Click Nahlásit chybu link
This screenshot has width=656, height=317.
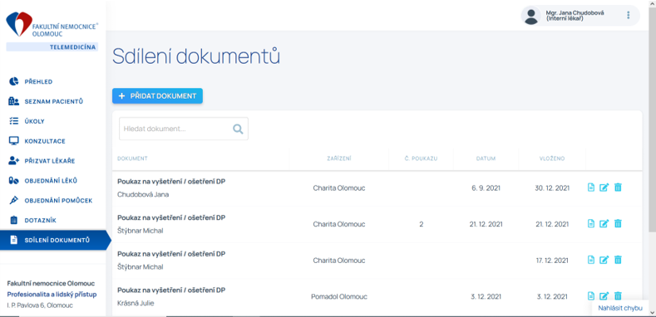click(x=620, y=308)
